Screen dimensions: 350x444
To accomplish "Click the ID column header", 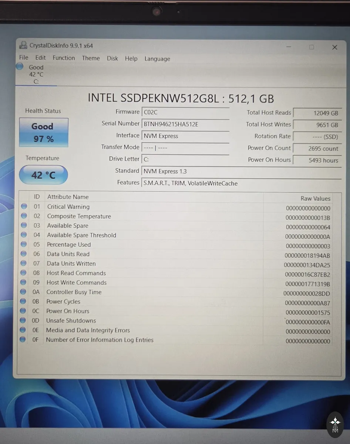I will coord(37,197).
